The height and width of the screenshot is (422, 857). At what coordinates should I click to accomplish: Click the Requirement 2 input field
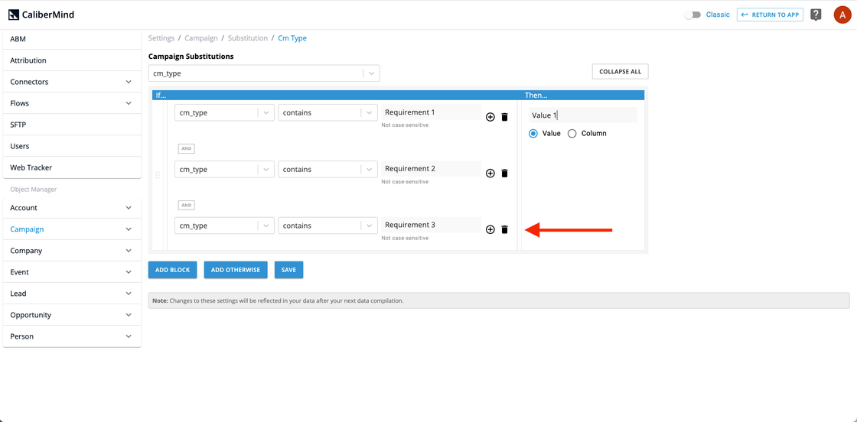pyautogui.click(x=432, y=169)
